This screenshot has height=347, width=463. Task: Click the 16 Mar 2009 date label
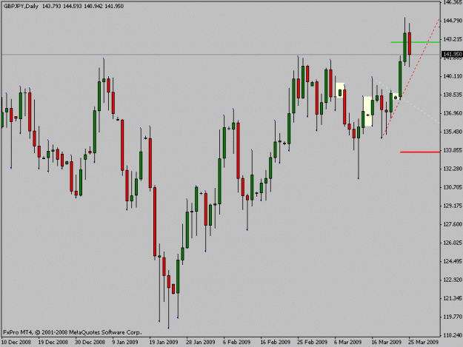click(386, 342)
